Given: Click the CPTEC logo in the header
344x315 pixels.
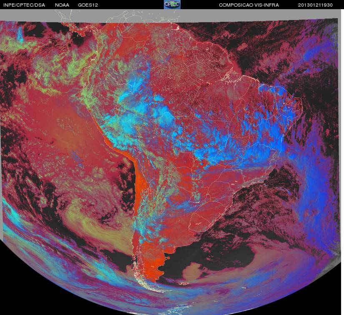Looking at the screenshot, I should 172,5.
